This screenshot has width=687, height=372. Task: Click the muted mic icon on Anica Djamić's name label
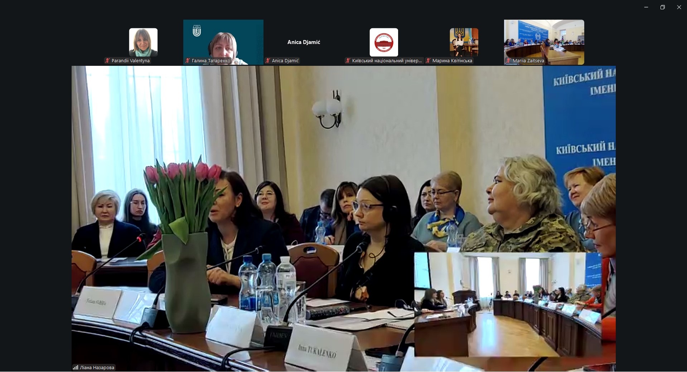pos(267,61)
